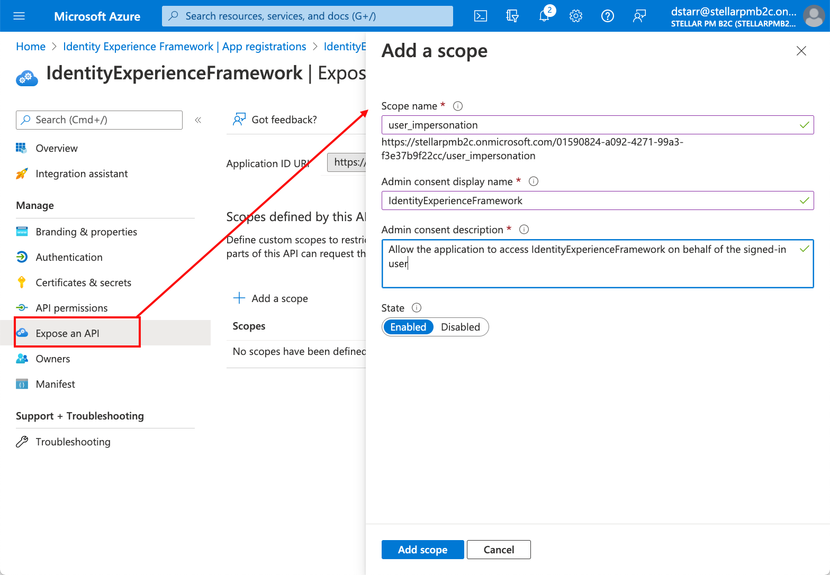Close the Add a scope panel

[x=801, y=51]
